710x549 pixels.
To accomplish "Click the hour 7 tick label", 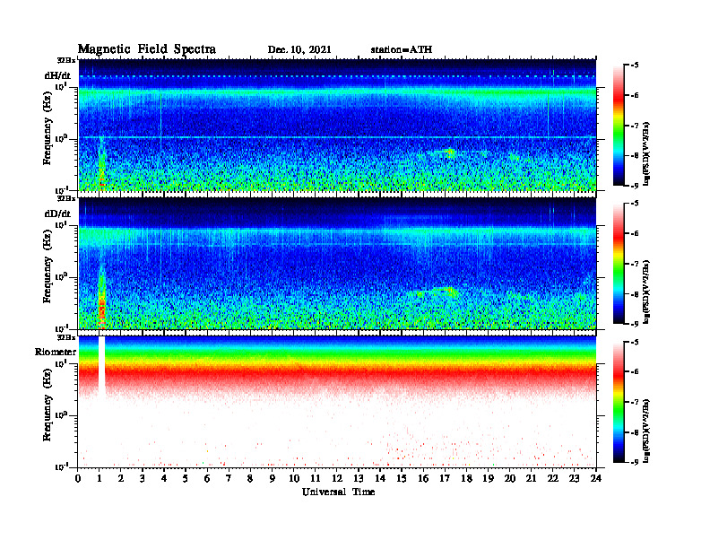I will (229, 478).
